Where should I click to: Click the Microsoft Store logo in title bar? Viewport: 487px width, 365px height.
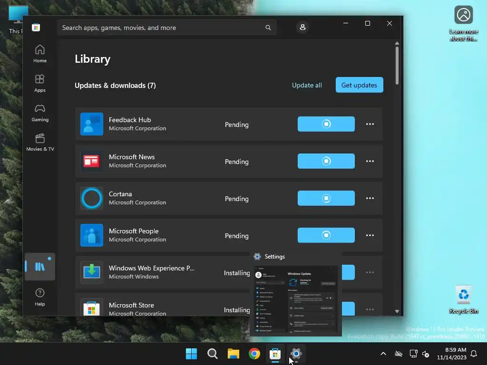36,27
